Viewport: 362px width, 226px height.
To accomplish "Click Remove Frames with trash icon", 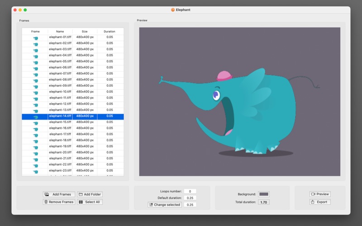I will pos(59,202).
